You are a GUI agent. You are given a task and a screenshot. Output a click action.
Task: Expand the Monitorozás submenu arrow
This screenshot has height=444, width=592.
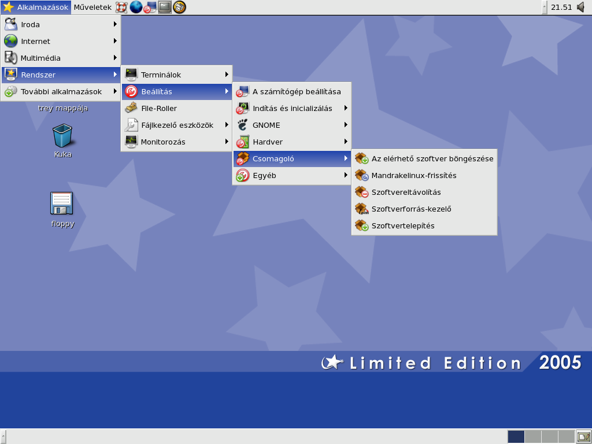pyautogui.click(x=227, y=142)
